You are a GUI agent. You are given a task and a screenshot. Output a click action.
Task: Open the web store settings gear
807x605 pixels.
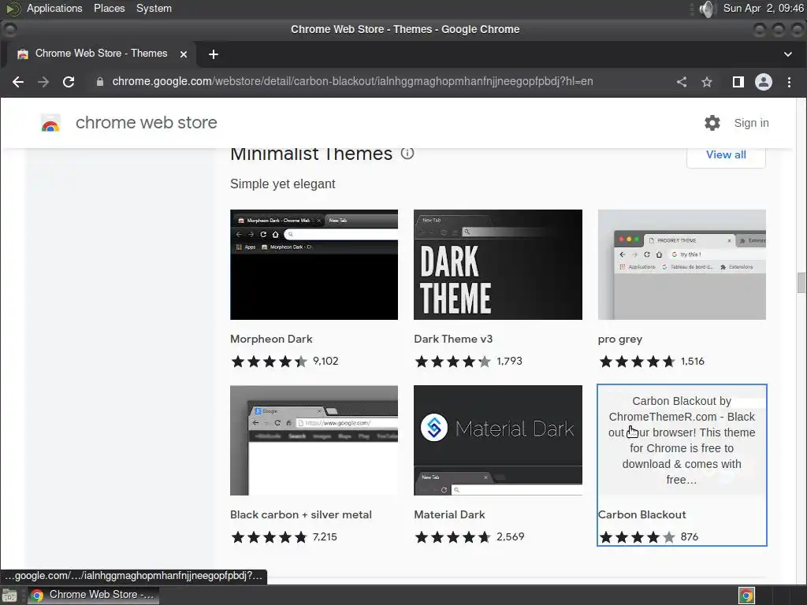[712, 123]
